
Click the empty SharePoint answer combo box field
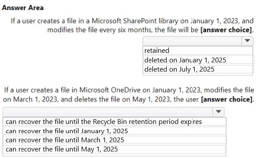(192, 41)
